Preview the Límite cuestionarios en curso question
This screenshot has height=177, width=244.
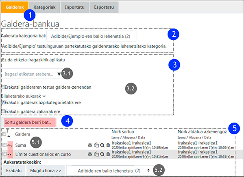tap(101, 154)
